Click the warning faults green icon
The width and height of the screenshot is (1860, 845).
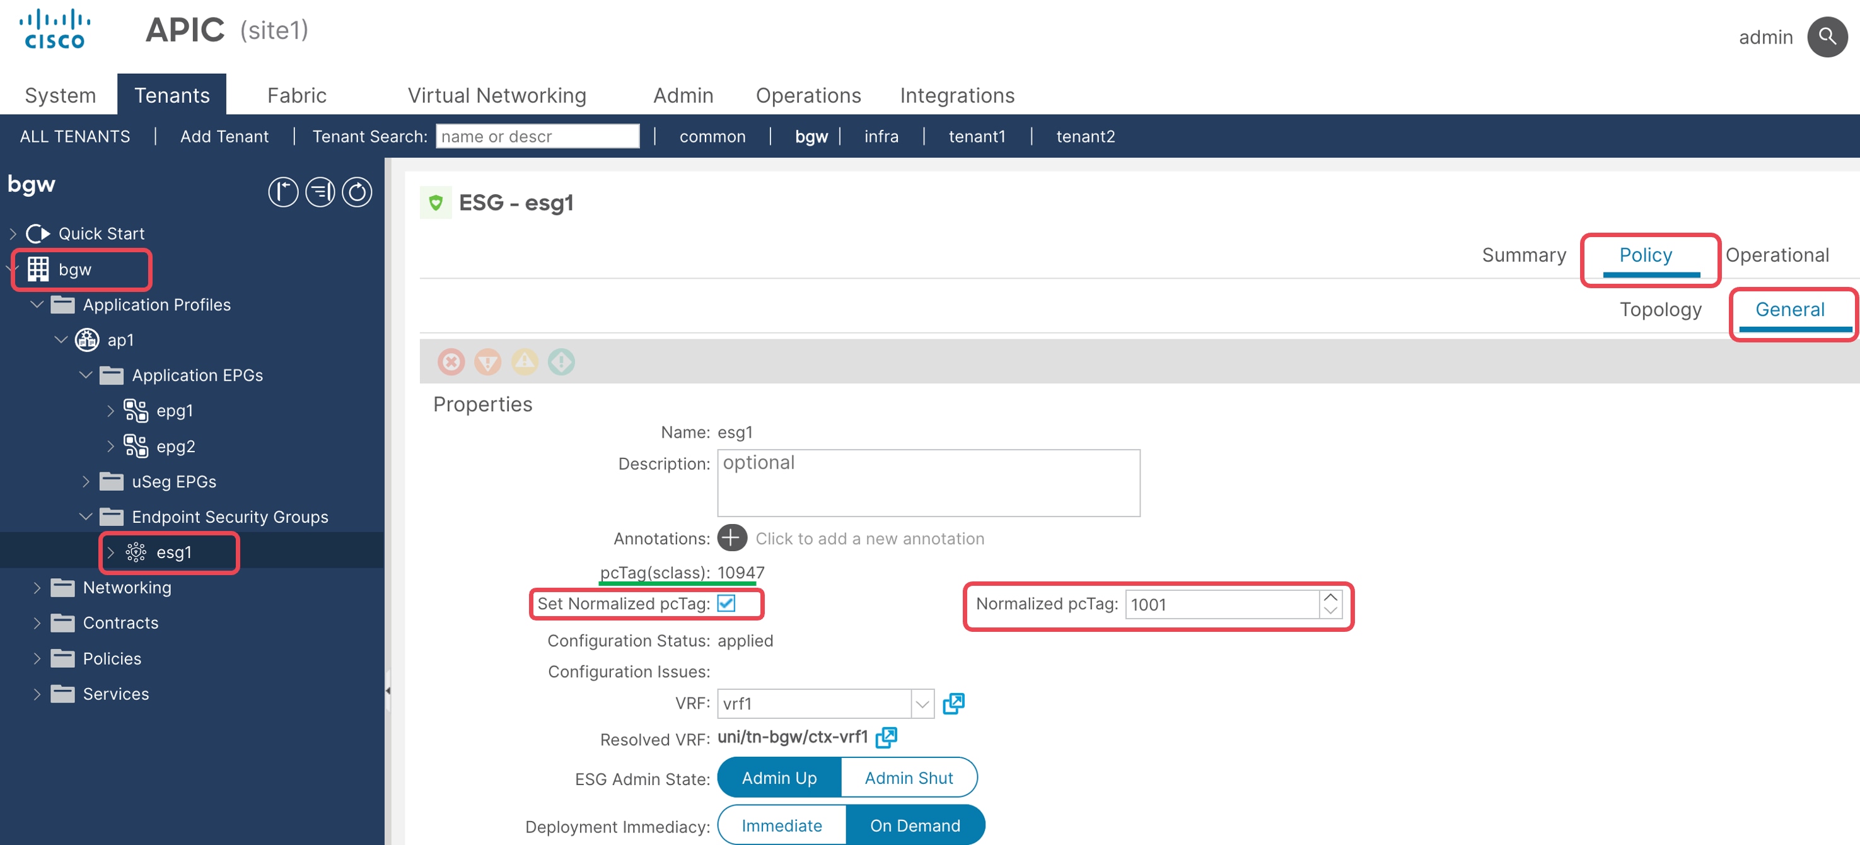click(x=562, y=361)
